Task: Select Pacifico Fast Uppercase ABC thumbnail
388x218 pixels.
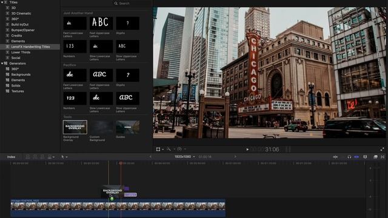Action: [x=101, y=75]
